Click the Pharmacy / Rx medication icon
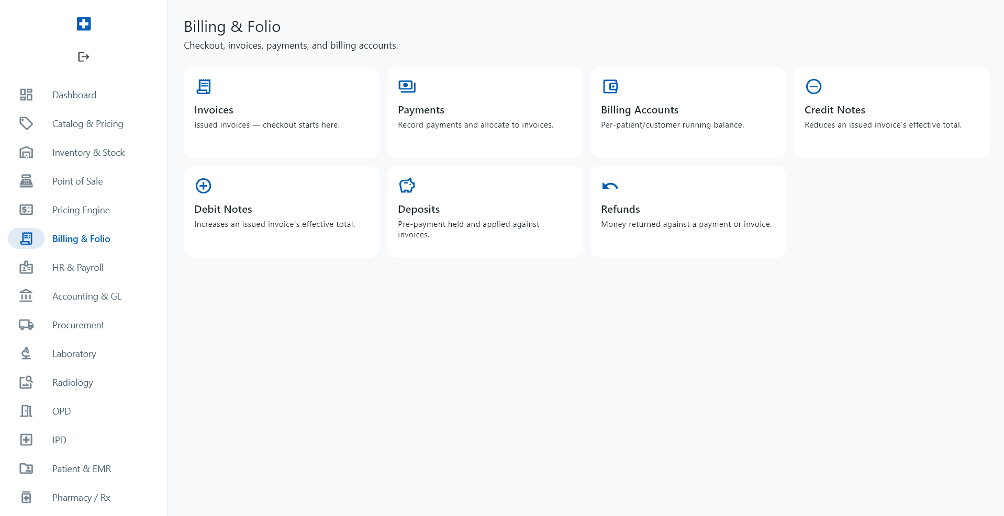 (x=26, y=497)
